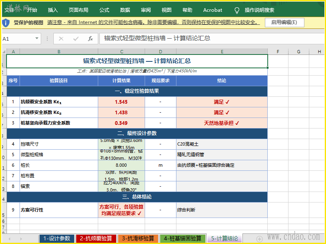Switch to sheet 2-抗倾覆验算

click(96, 239)
